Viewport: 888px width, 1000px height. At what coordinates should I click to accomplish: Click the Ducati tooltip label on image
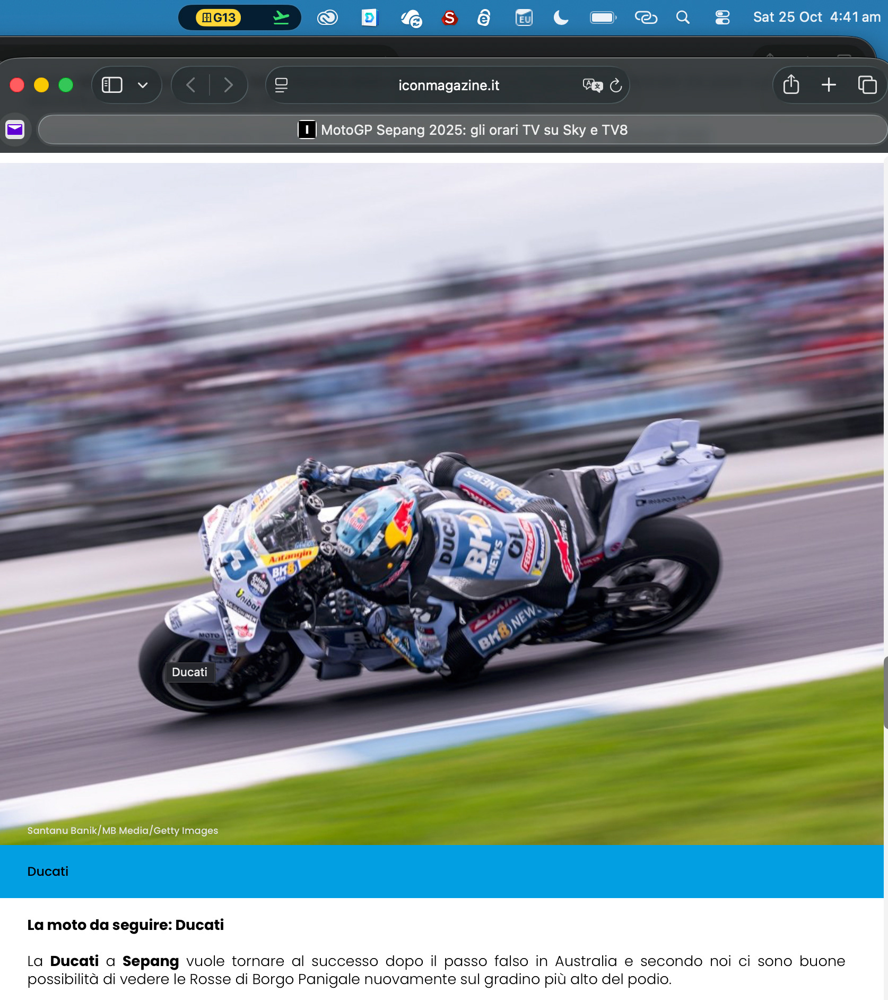(189, 672)
